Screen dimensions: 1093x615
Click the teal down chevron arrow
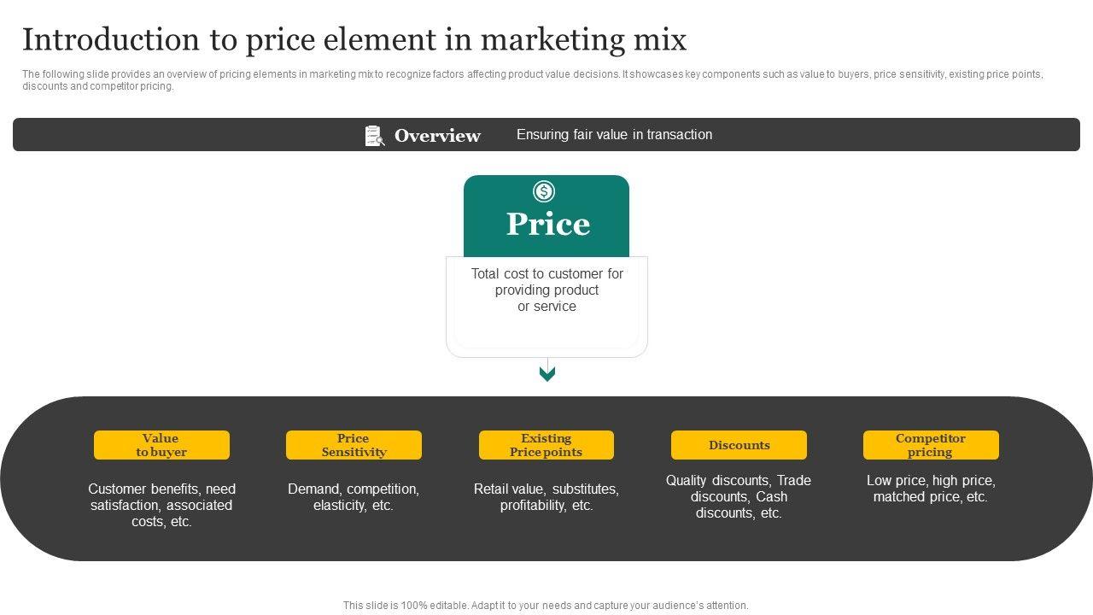[x=547, y=373]
